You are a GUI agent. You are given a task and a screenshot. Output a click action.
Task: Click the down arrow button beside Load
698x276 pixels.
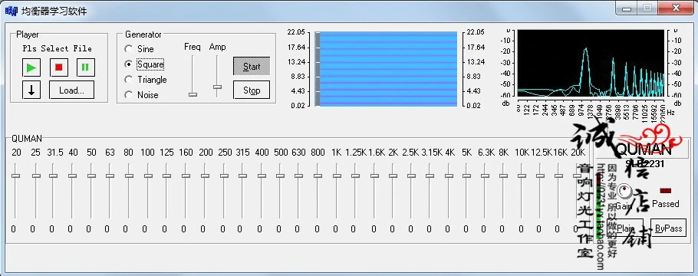(31, 90)
